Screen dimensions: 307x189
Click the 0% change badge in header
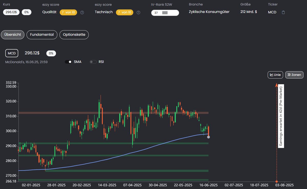(27, 12)
